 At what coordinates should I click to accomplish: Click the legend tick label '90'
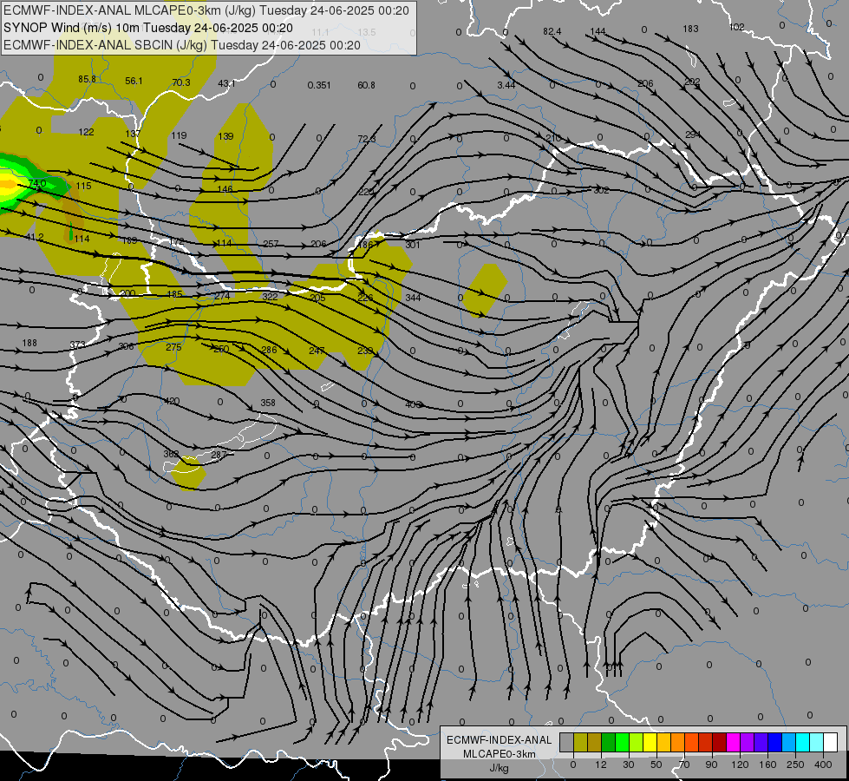[711, 765]
